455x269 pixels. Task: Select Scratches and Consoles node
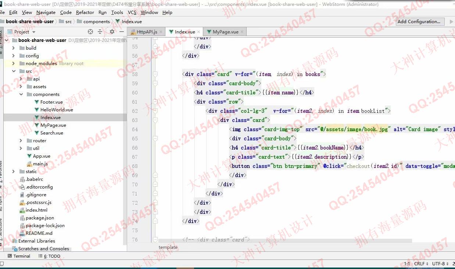43,248
